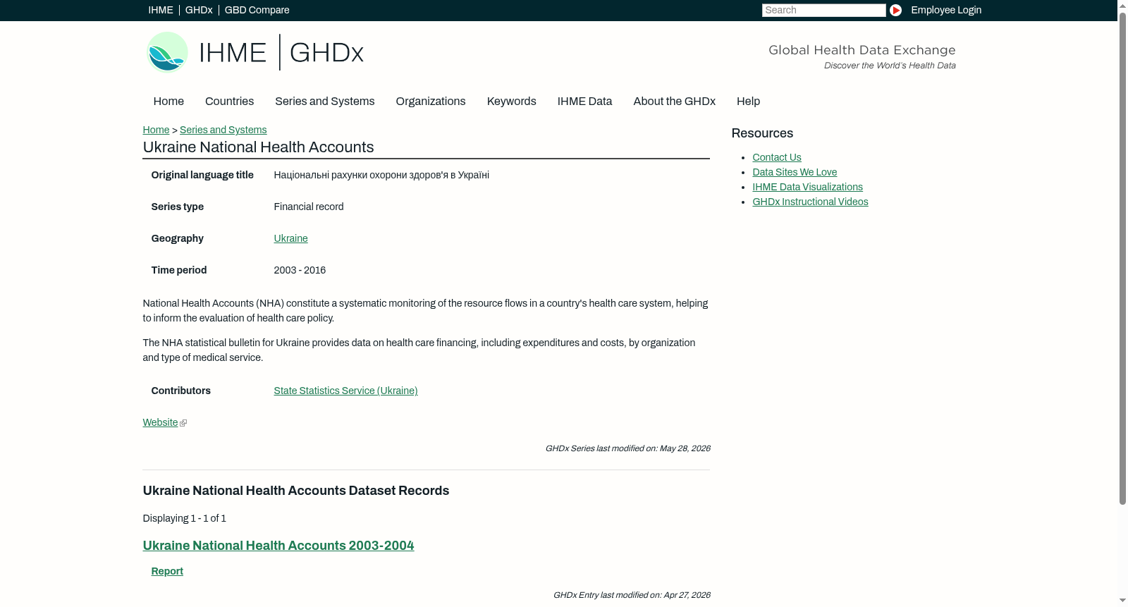Click the 'Resources' sidebar heading
1128x607 pixels.
762,133
